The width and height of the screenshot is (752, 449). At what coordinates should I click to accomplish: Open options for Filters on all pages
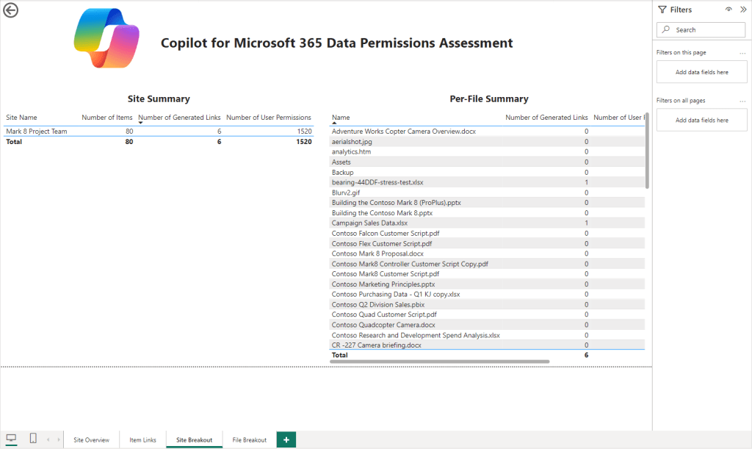tap(742, 101)
